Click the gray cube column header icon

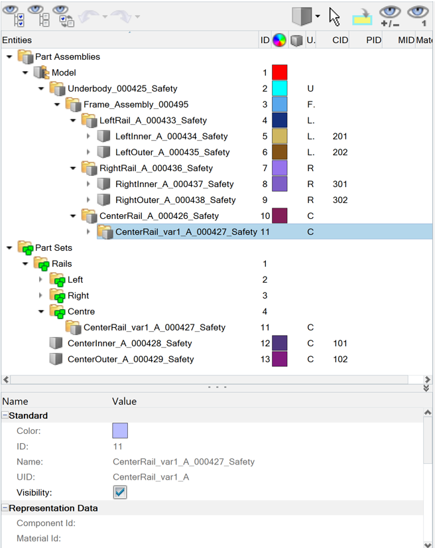coord(296,40)
